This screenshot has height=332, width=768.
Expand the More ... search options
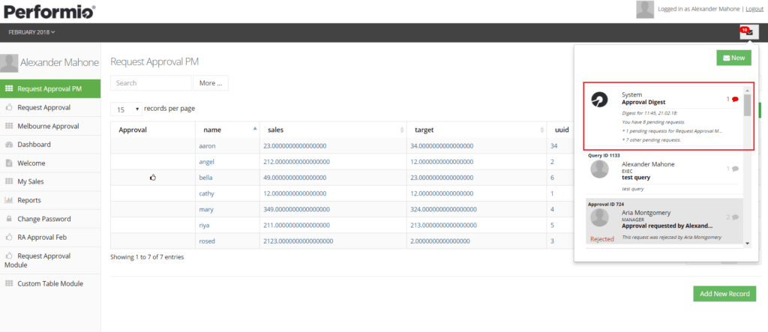(x=211, y=83)
